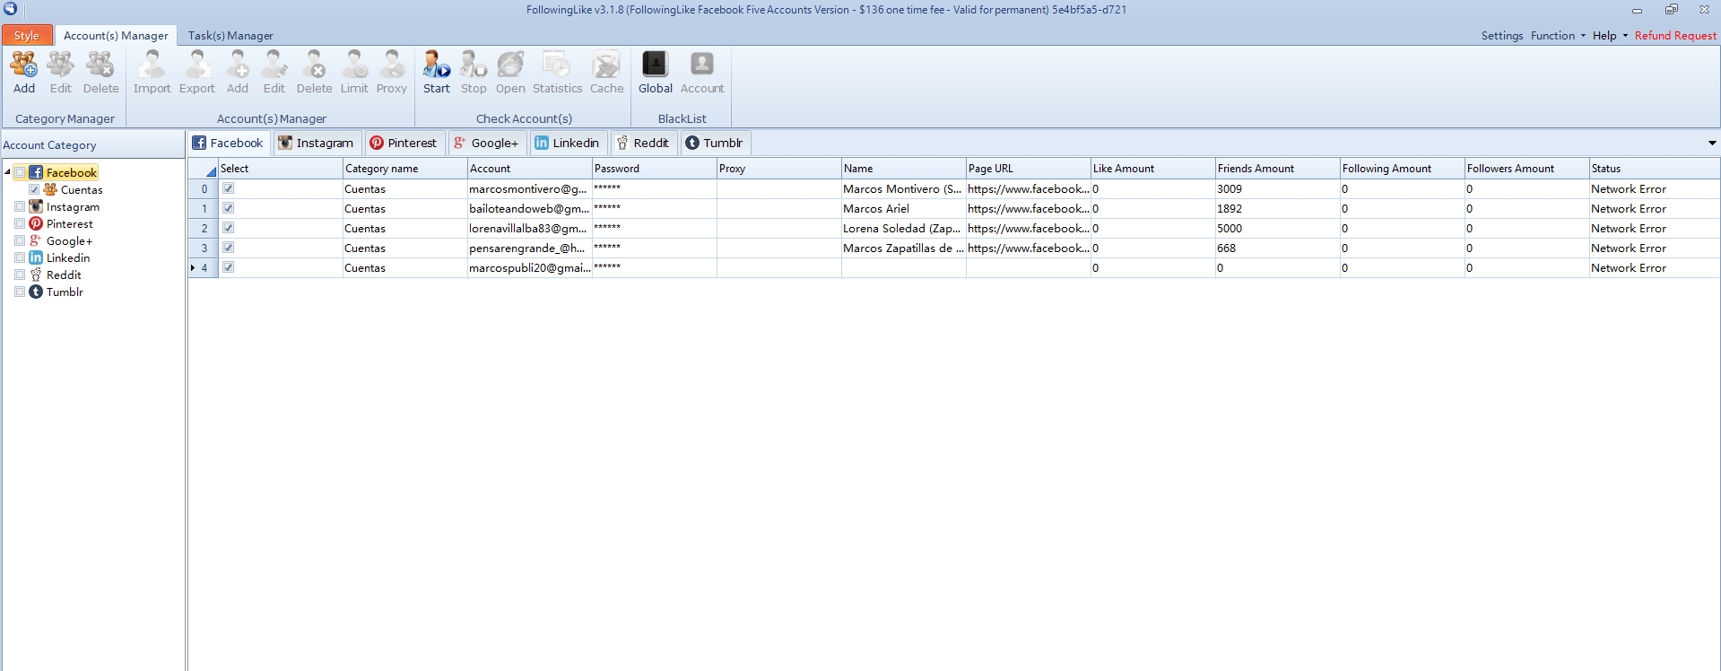Switch to the Task(s) Manager tab

pyautogui.click(x=230, y=36)
